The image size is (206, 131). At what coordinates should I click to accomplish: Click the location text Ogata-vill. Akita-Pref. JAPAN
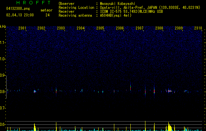click(x=128, y=8)
